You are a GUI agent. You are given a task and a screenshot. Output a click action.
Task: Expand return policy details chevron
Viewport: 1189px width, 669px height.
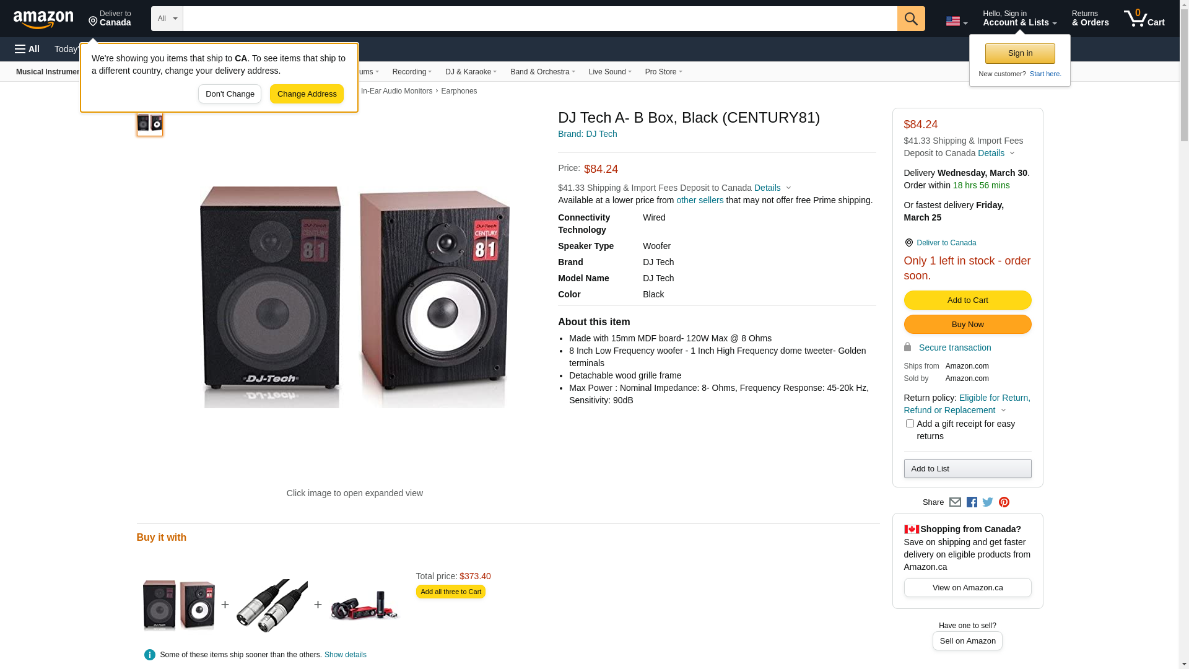click(1004, 410)
